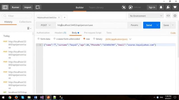This screenshot has height=100, width=179.
Task: Open the interceptor satellite icon
Action: point(124,7)
